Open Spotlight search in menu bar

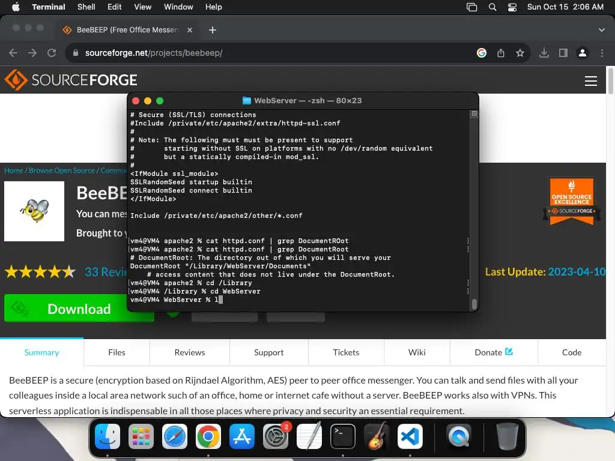click(x=492, y=7)
